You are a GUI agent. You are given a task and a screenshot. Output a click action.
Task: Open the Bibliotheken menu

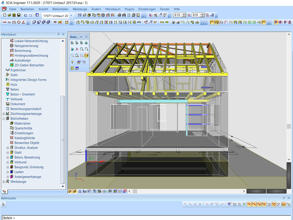click(60, 9)
